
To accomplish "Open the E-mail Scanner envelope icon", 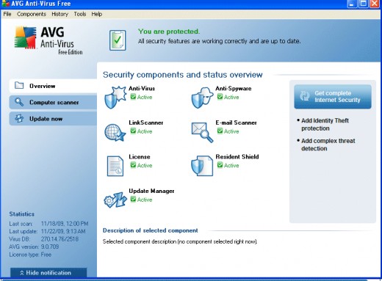I will coord(202,132).
